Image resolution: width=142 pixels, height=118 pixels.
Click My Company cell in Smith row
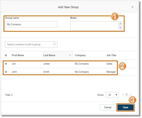[82, 72]
